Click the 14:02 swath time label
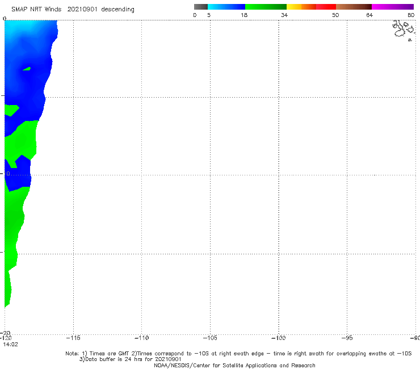Image resolution: width=420 pixels, height=369 pixels. pyautogui.click(x=10, y=345)
